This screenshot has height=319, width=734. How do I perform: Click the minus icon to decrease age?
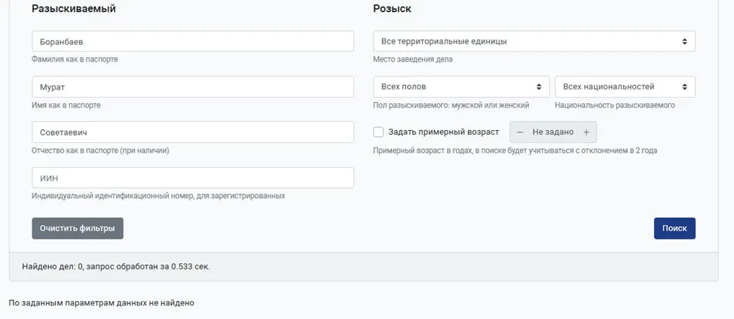coord(520,132)
